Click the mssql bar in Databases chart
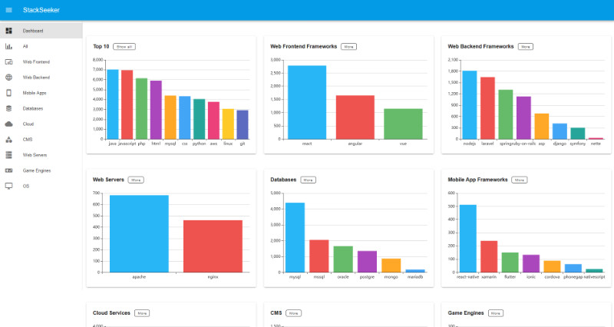The width and height of the screenshot is (614, 327). pyautogui.click(x=319, y=256)
